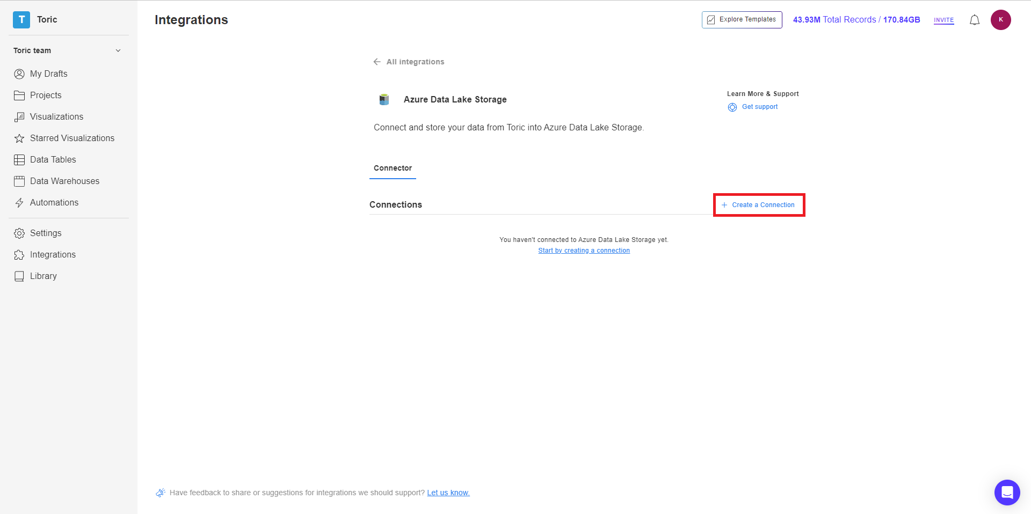Open Data Warehouses page
1031x514 pixels.
pos(64,181)
